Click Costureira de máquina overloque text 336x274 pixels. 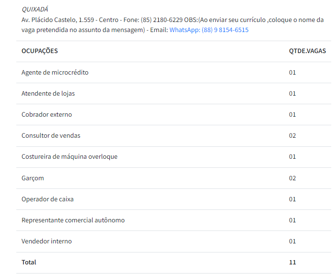pyautogui.click(x=70, y=157)
